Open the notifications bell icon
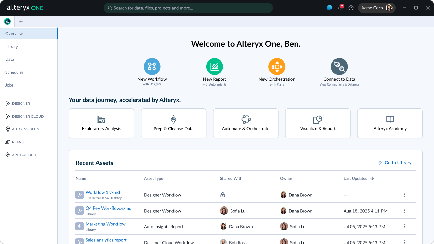Viewport: 434px width, 244px height. pyautogui.click(x=340, y=8)
